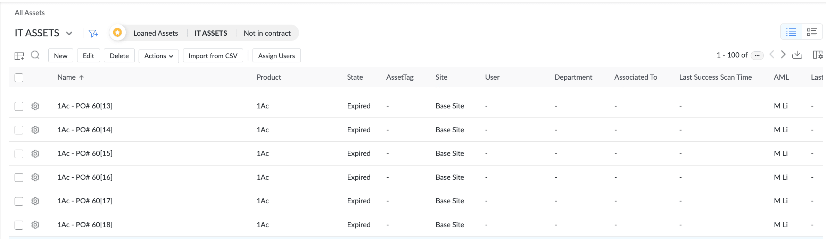Viewport: 826px width, 239px height.
Task: Go to next page of assets
Action: point(783,55)
